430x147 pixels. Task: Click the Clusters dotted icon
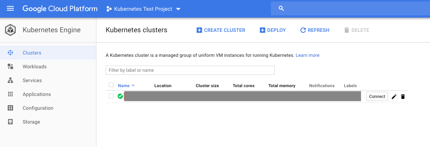click(10, 53)
